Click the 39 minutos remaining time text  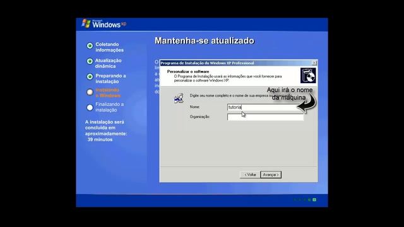click(x=100, y=139)
